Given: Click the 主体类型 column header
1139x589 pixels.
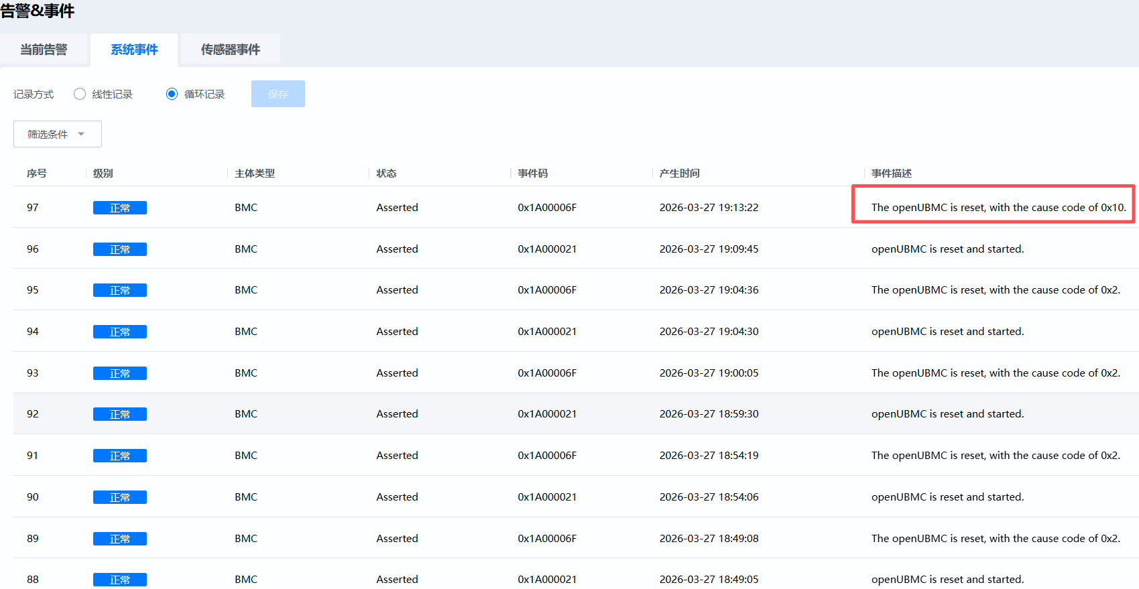Looking at the screenshot, I should coord(255,174).
